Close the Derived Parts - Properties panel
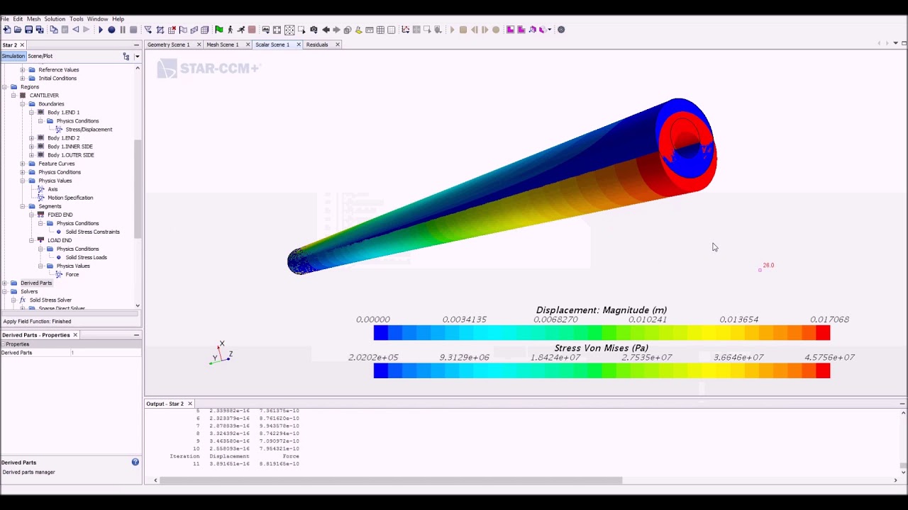This screenshot has width=908, height=510. tap(75, 335)
